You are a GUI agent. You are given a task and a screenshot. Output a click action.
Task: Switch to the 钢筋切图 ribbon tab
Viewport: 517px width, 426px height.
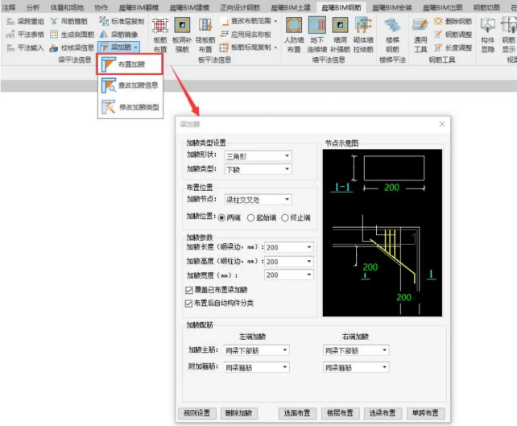486,7
